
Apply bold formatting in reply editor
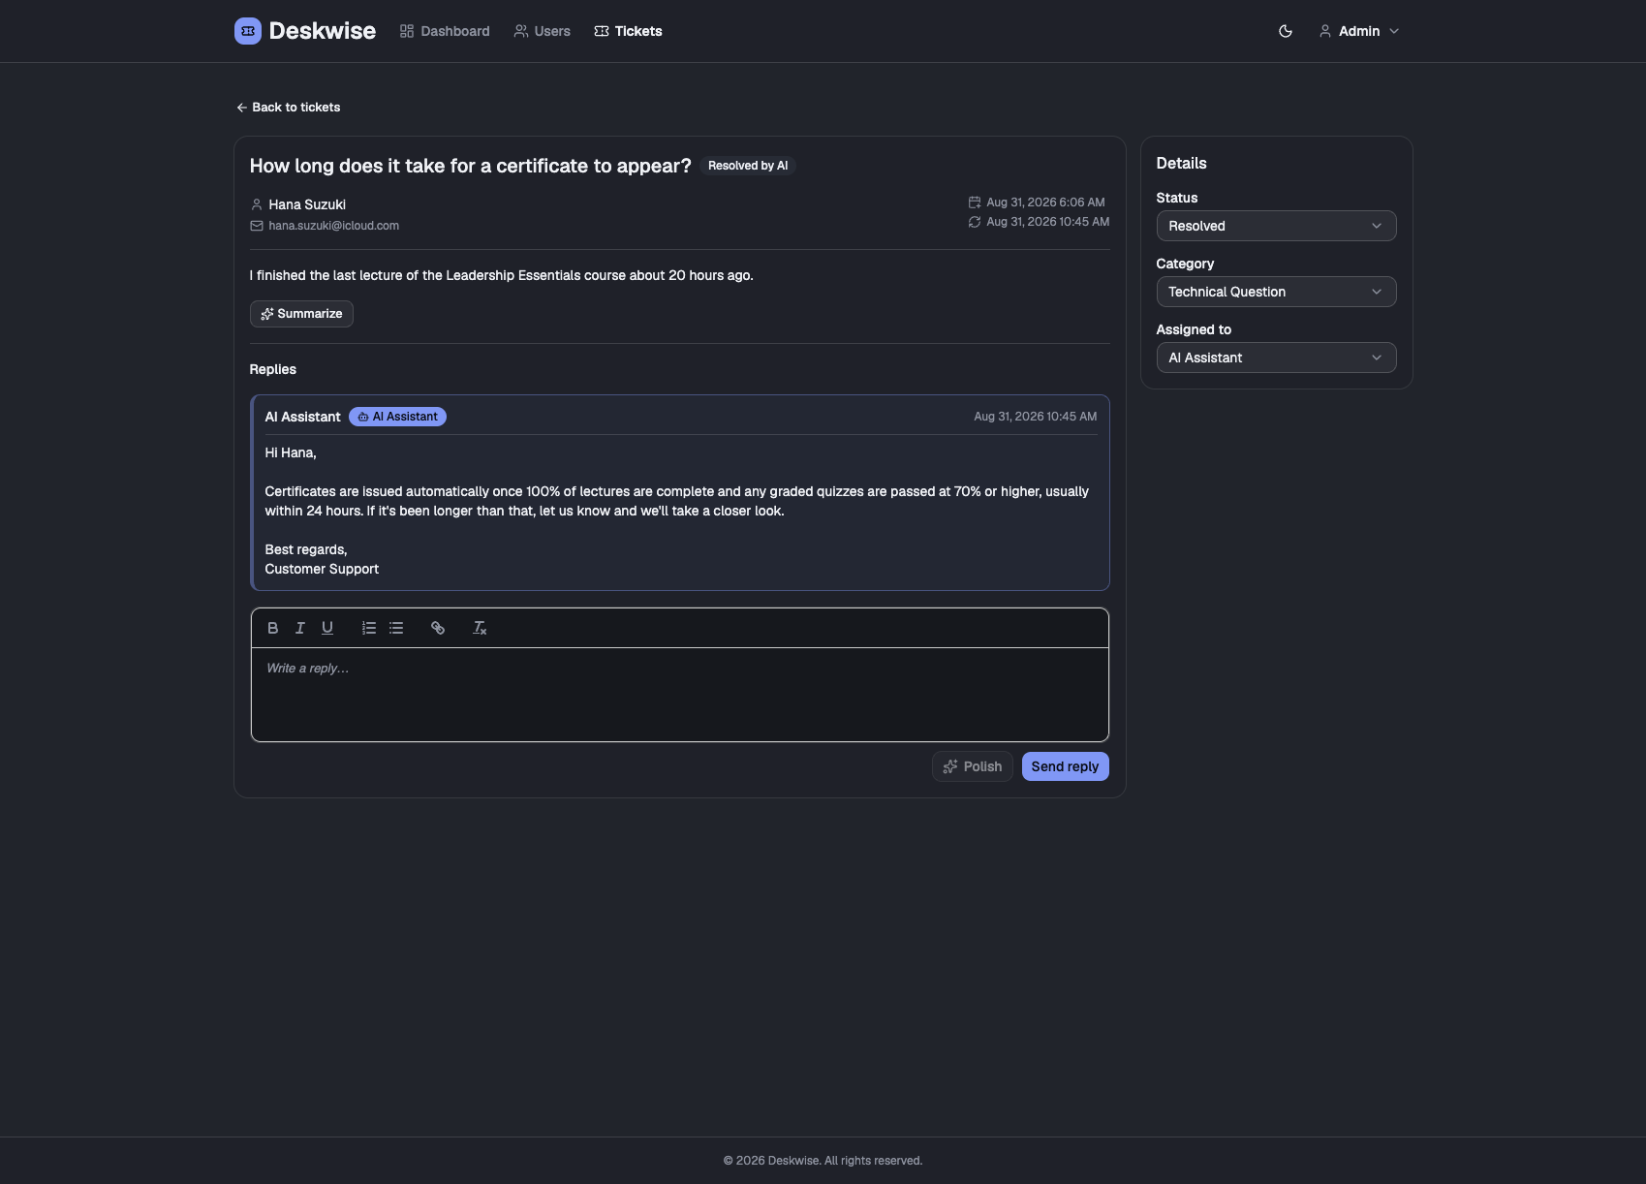(x=273, y=628)
